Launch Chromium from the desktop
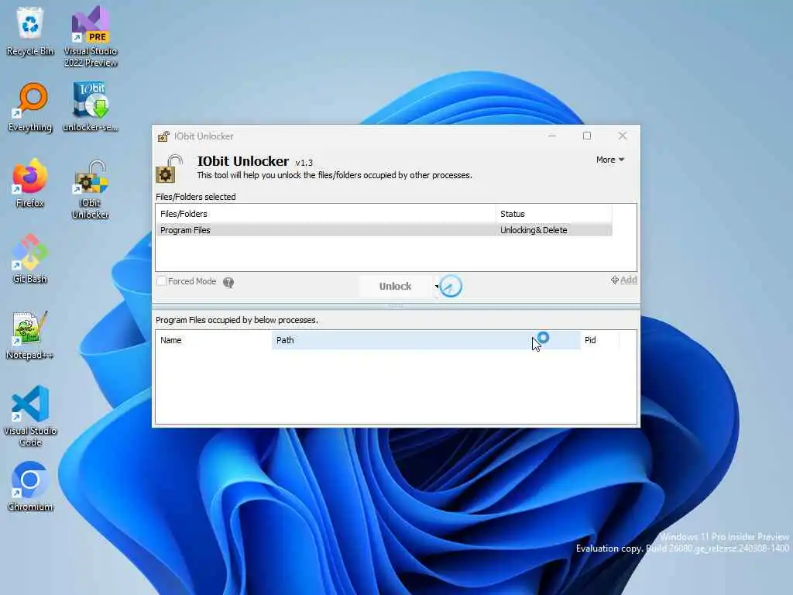 pyautogui.click(x=30, y=487)
